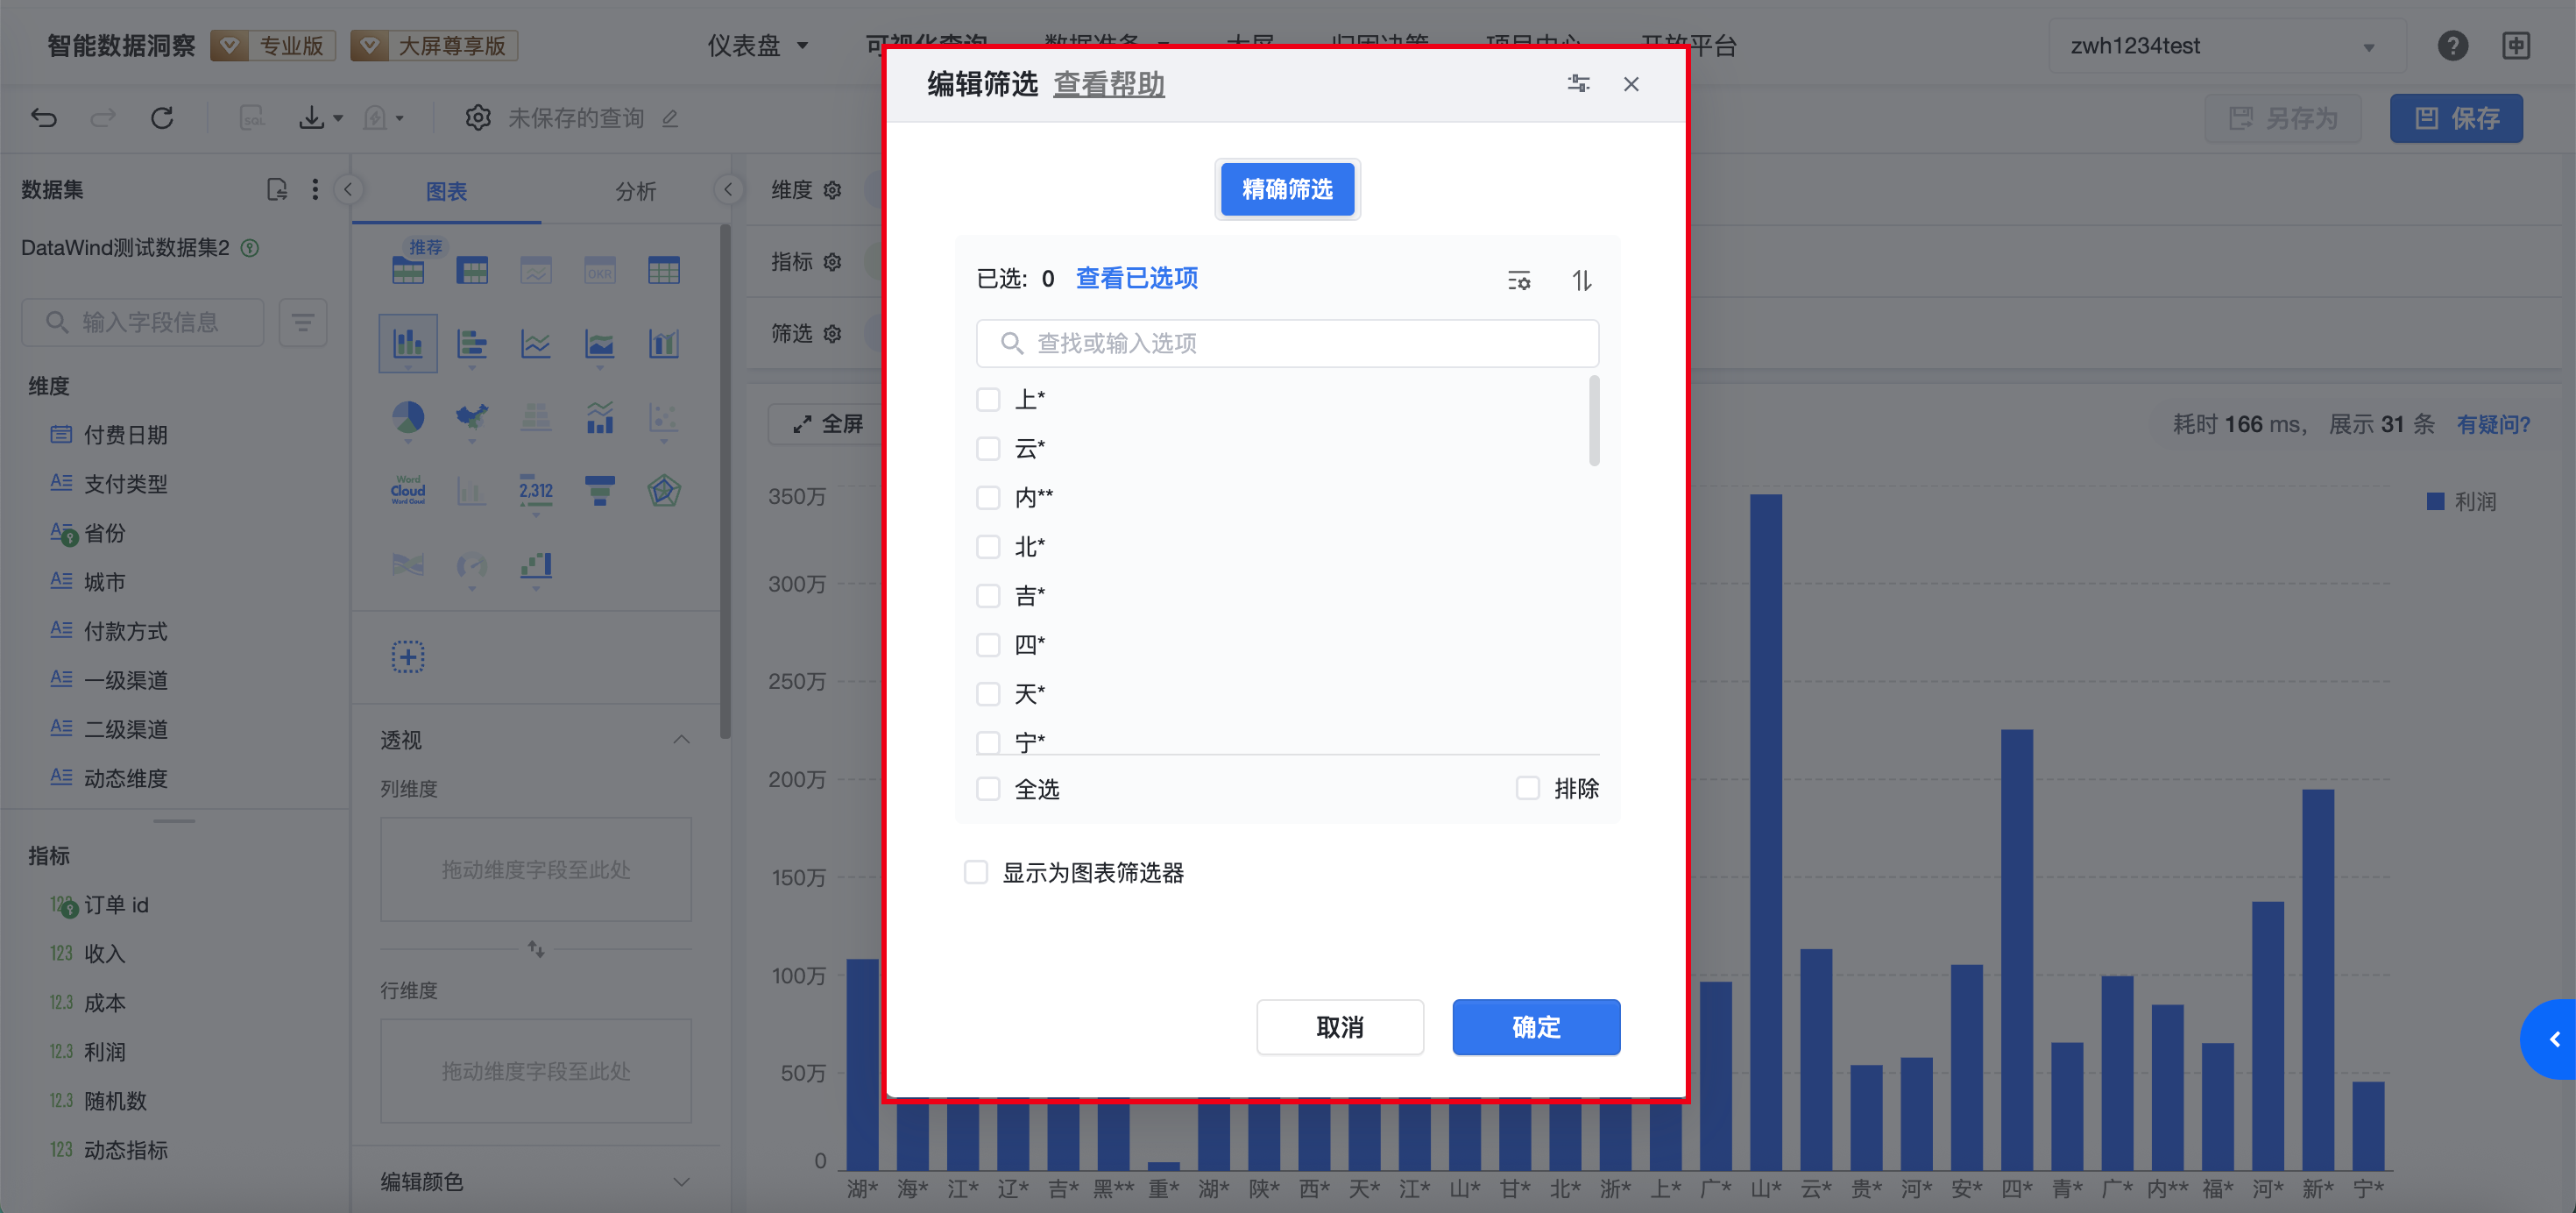This screenshot has width=2576, height=1213.
Task: Open the 仪表盘 menu
Action: click(x=757, y=46)
